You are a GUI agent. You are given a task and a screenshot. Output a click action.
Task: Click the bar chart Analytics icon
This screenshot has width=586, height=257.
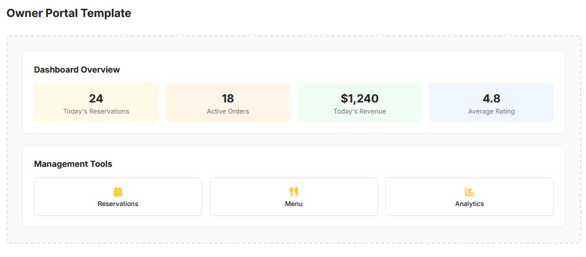point(470,191)
